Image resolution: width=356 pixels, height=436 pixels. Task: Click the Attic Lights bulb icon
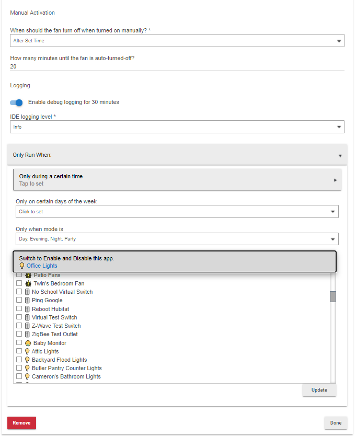27,351
